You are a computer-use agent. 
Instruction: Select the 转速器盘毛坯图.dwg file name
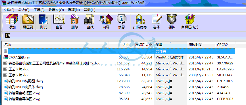coord(24,93)
